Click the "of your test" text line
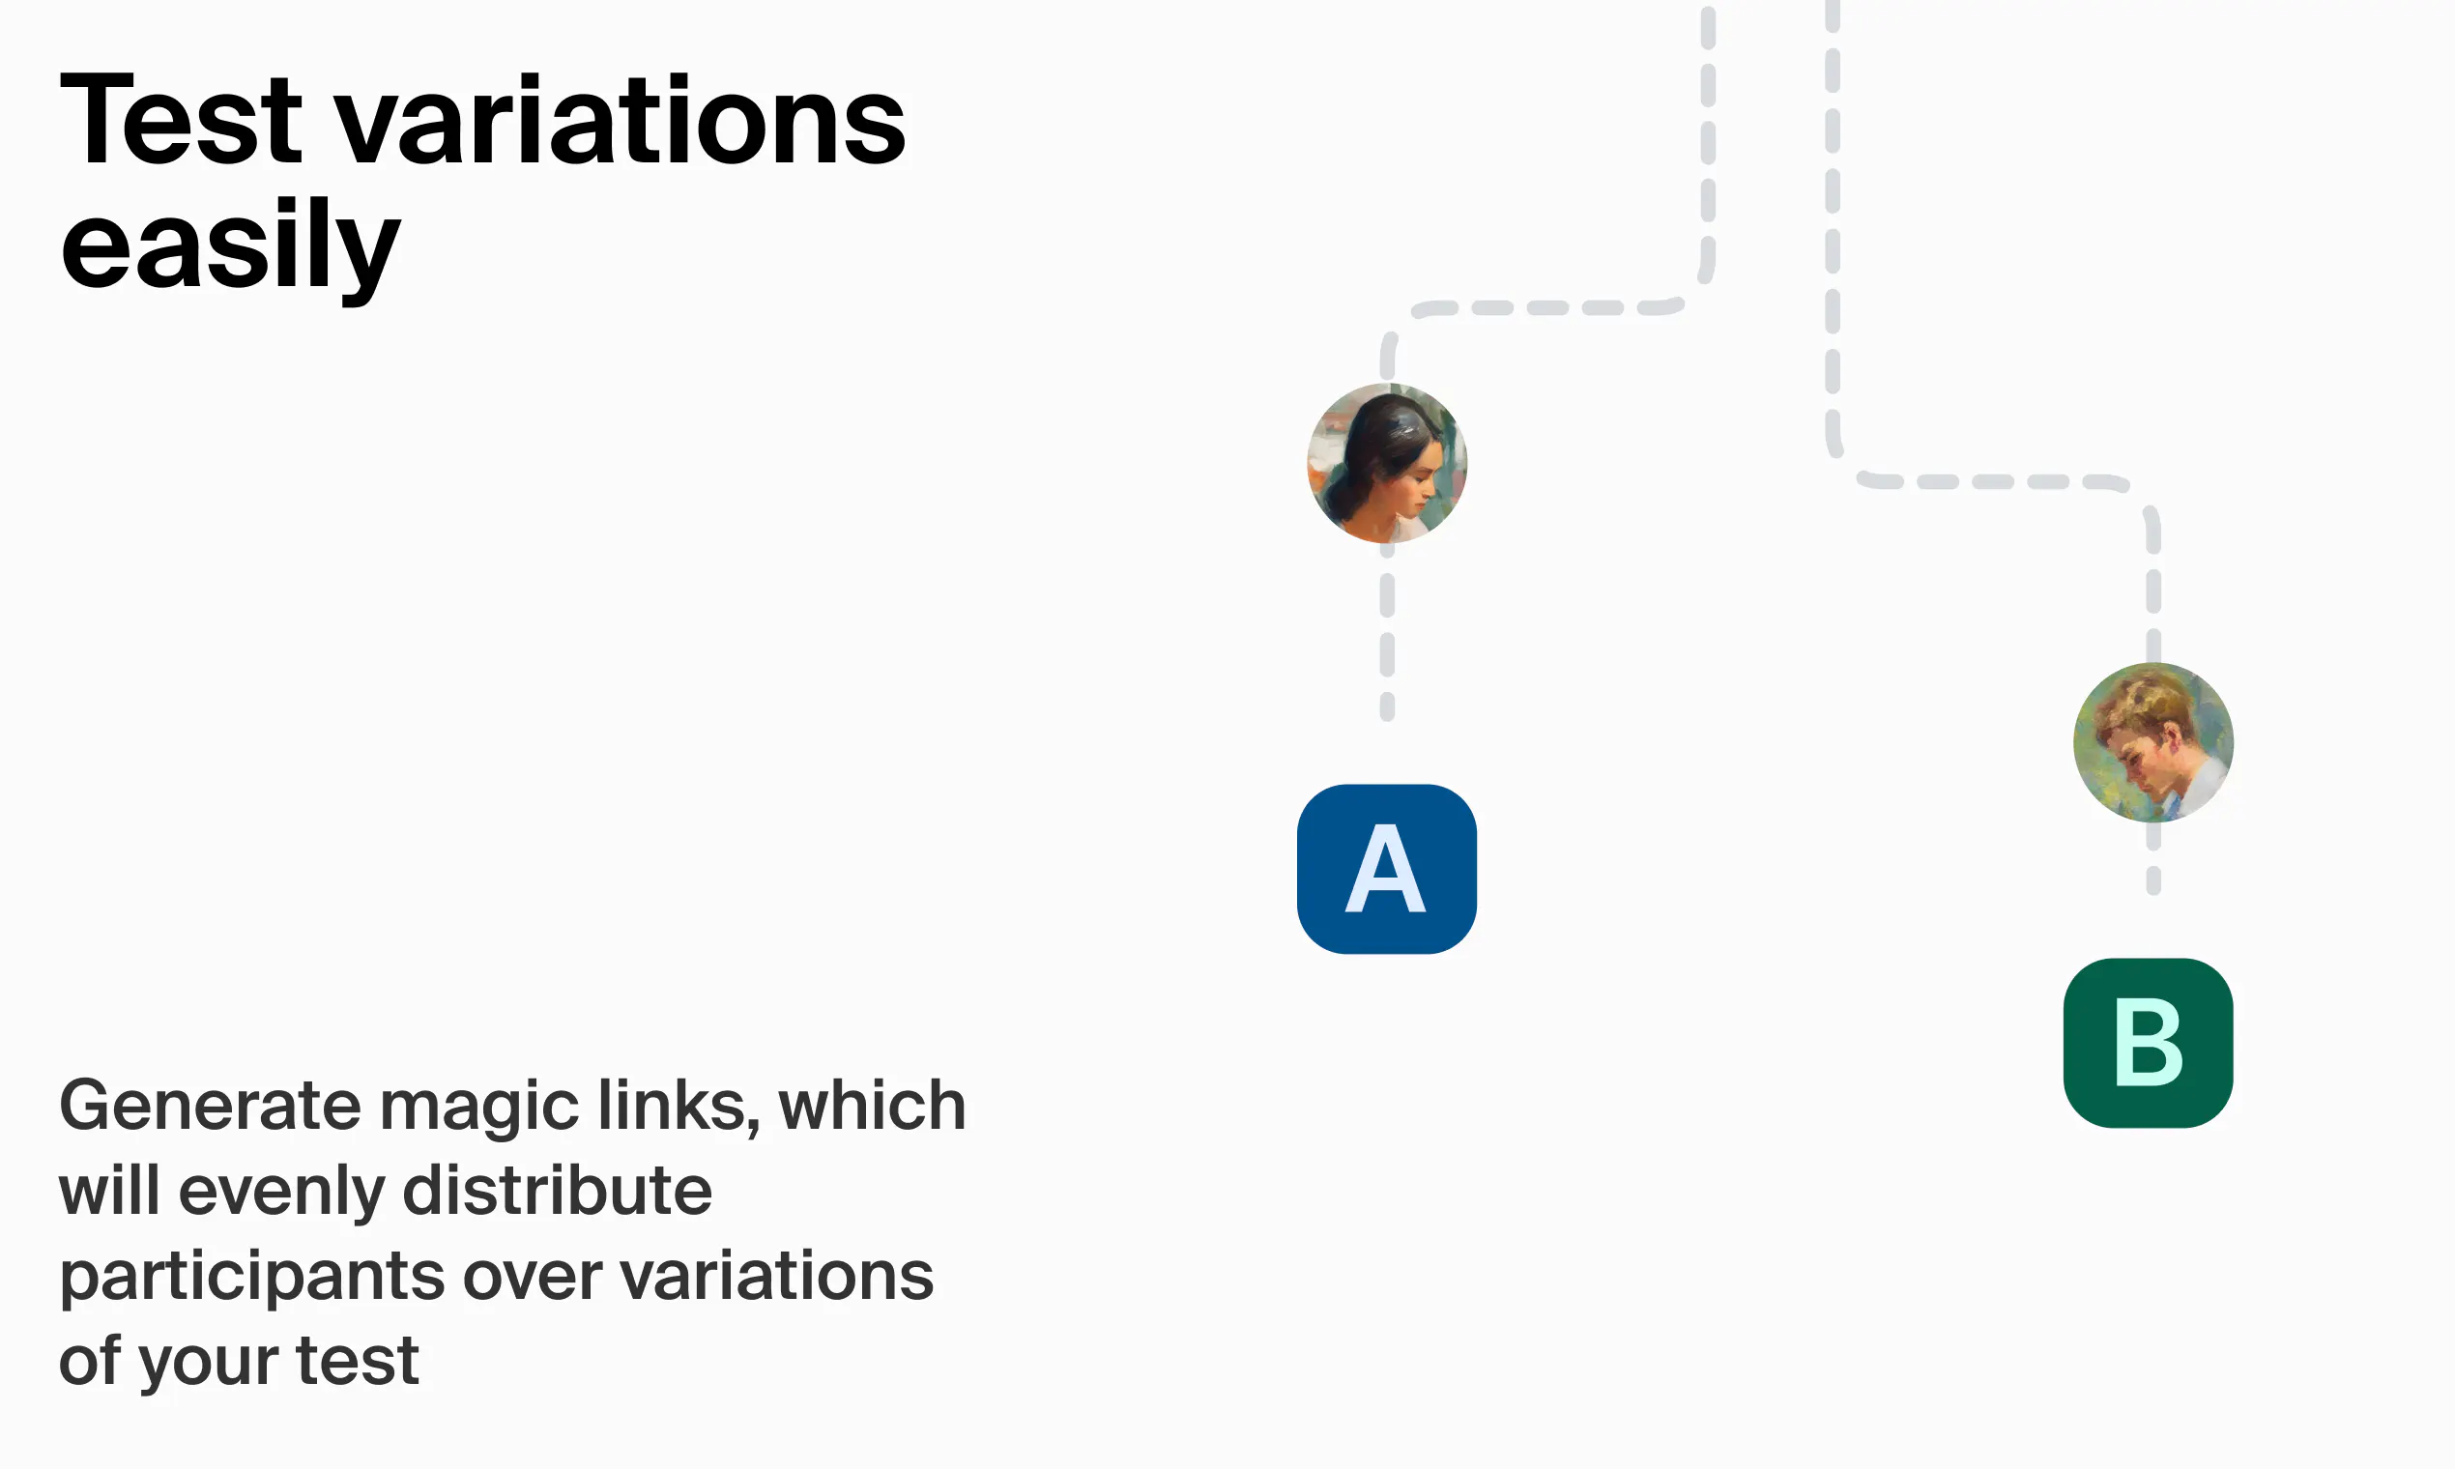 tap(239, 1360)
